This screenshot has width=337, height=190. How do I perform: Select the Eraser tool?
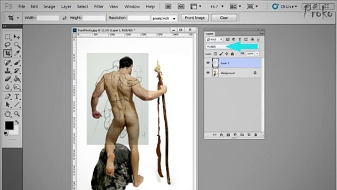7,79
